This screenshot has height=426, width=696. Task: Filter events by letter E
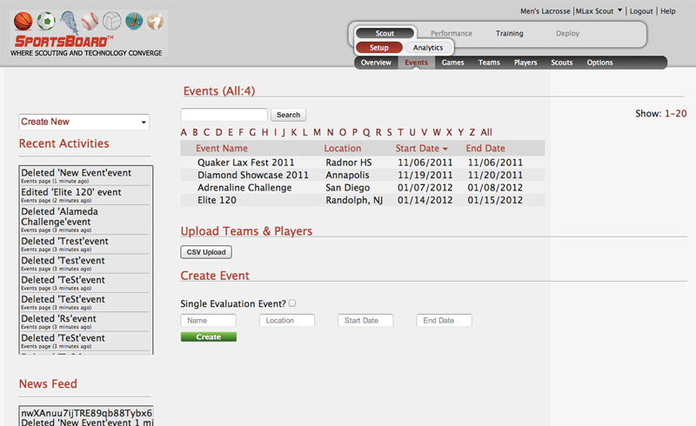tap(230, 132)
